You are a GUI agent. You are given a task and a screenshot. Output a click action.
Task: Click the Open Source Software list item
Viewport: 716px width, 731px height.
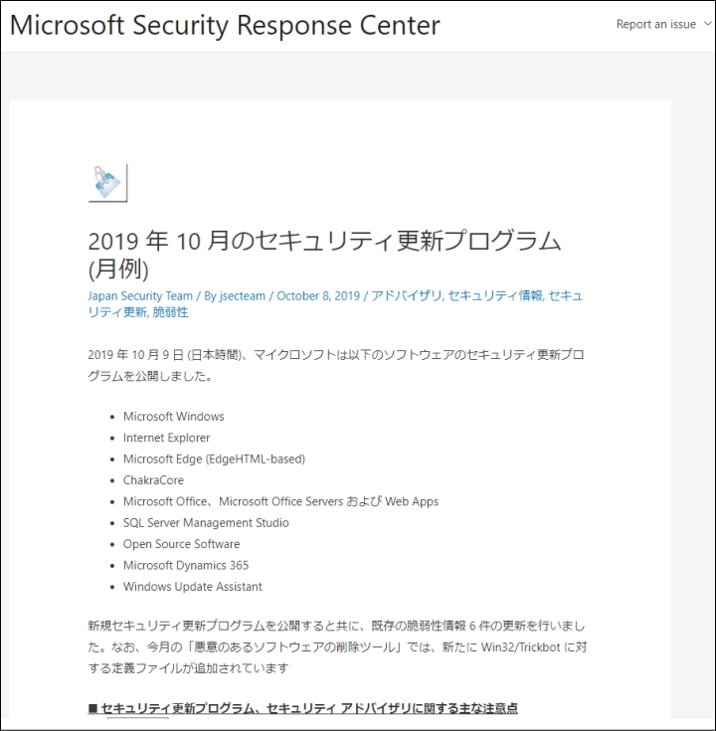click(x=181, y=544)
